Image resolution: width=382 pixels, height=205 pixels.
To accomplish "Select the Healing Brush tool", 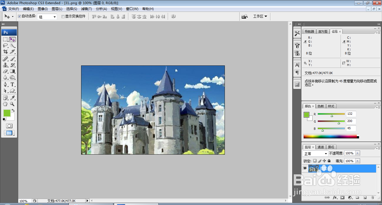I will point(5,59).
